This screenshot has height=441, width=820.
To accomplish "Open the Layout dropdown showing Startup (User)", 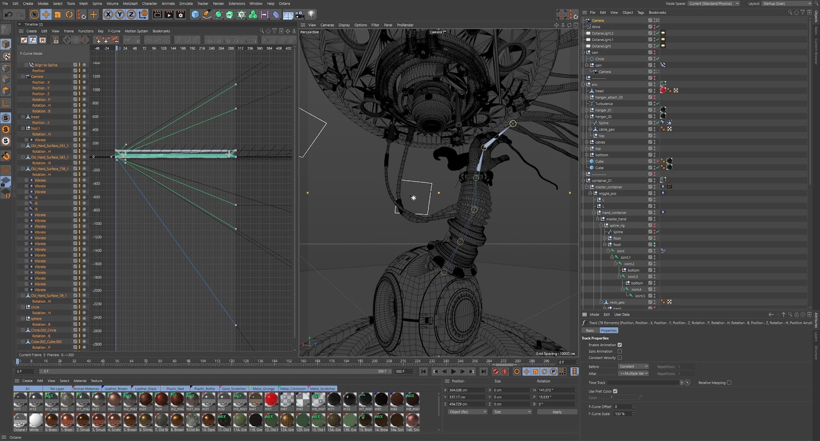I will point(786,4).
